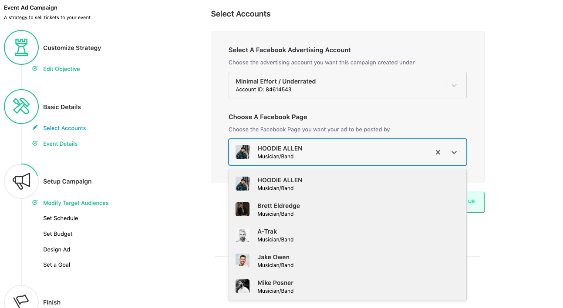The height and width of the screenshot is (308, 563).
Task: Click the Customize Strategy chess rook icon
Action: pos(21,47)
